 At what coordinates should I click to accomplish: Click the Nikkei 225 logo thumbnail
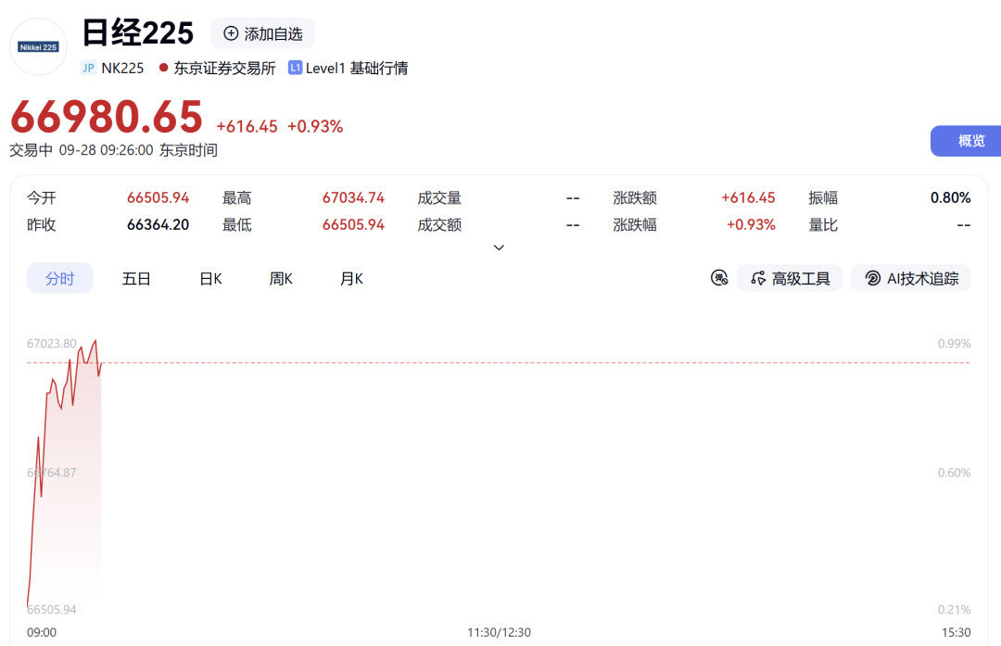click(x=38, y=46)
